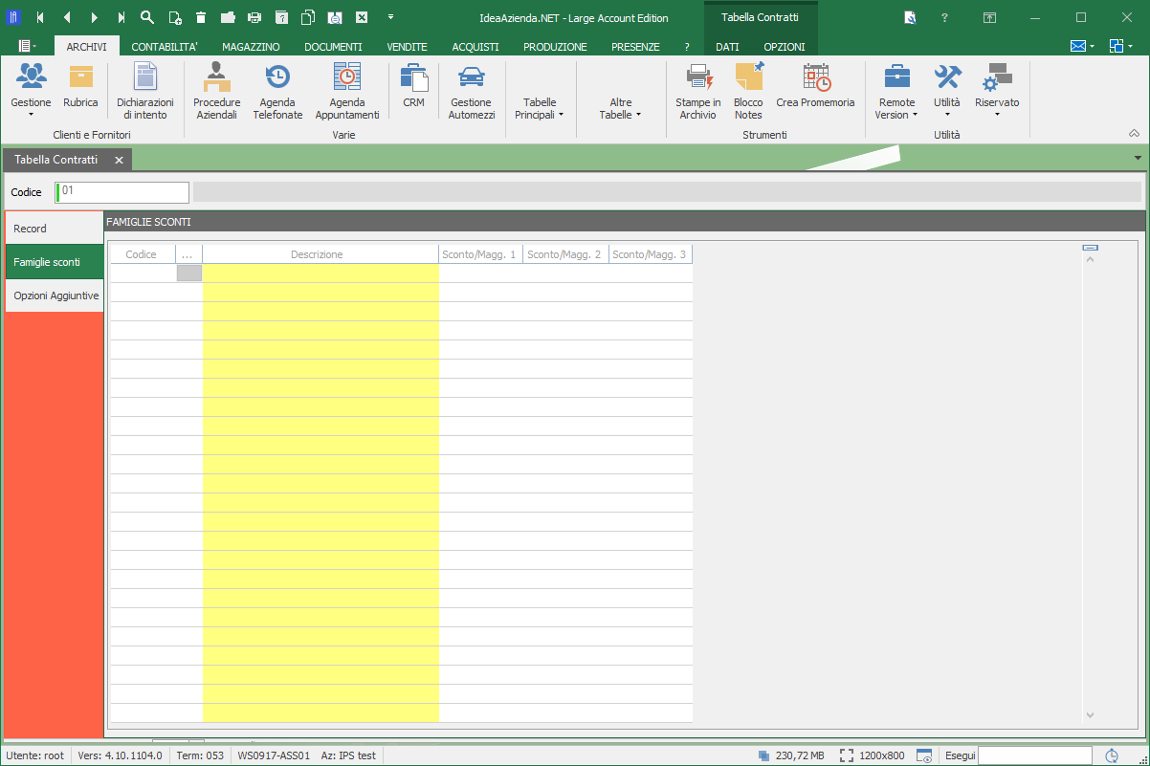Close the Tabella Contratti tab
The width and height of the screenshot is (1150, 766).
click(x=119, y=161)
